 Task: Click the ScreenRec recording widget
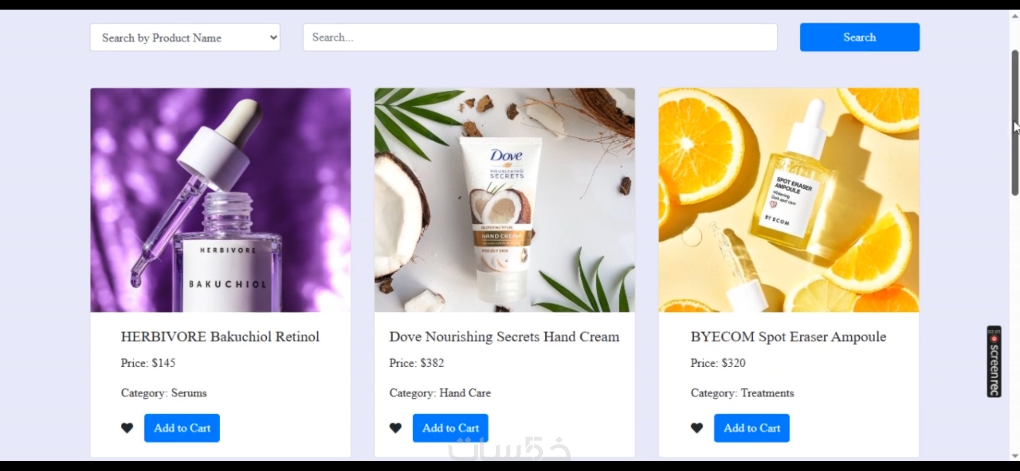(x=994, y=362)
